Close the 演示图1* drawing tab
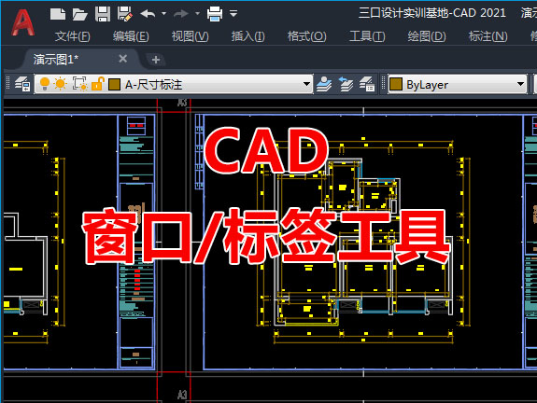This screenshot has height=403, width=537. [x=123, y=59]
